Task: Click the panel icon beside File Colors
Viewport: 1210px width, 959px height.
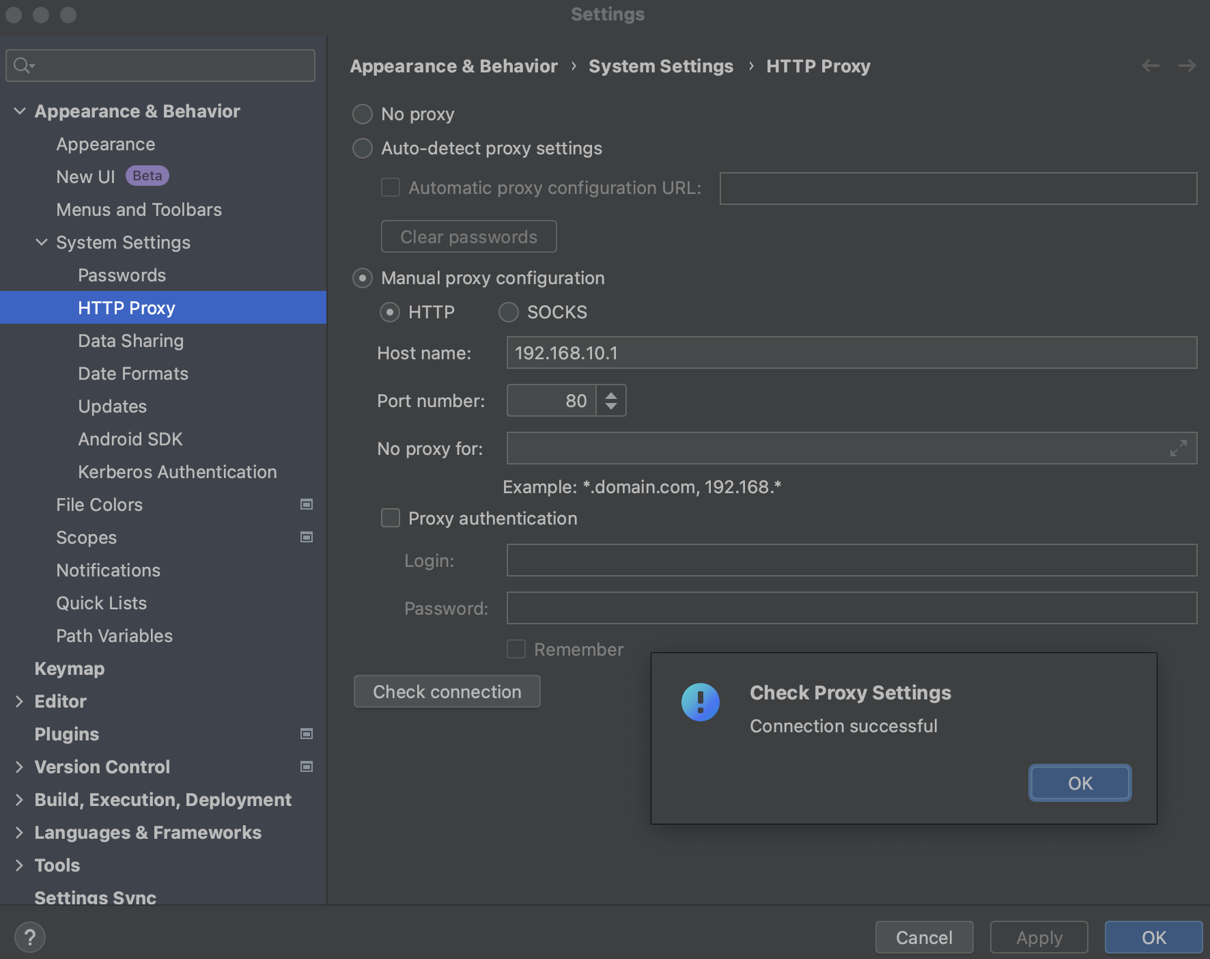Action: pos(307,505)
